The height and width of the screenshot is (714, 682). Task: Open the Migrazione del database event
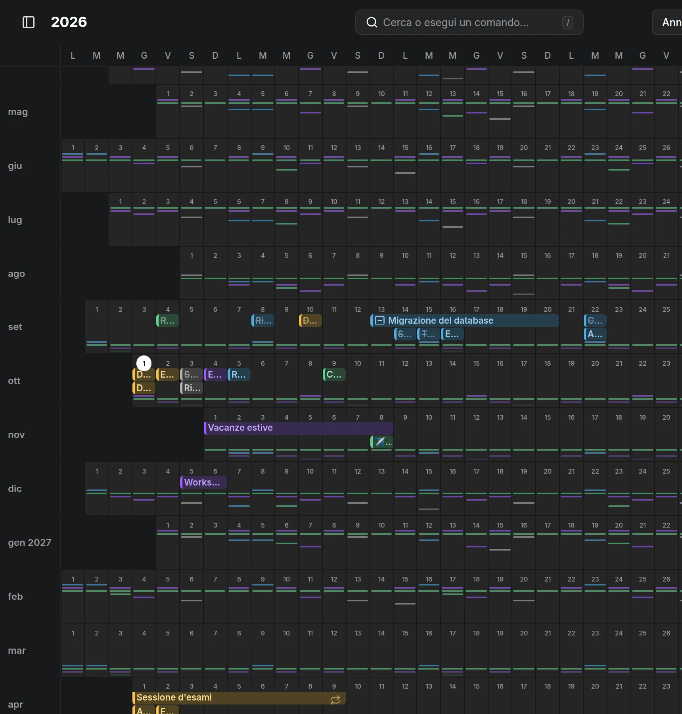pos(465,321)
